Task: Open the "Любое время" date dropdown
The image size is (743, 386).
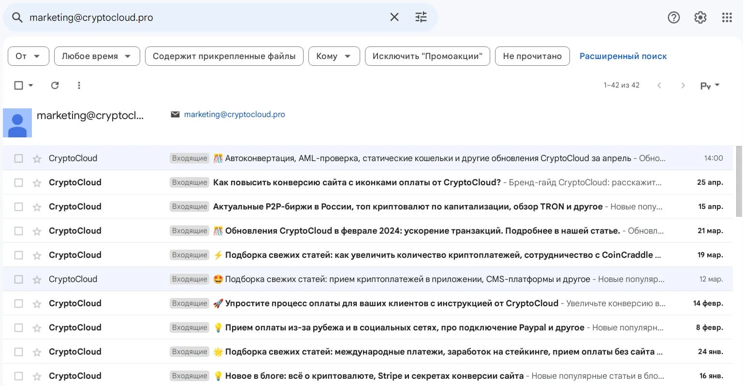Action: point(97,56)
